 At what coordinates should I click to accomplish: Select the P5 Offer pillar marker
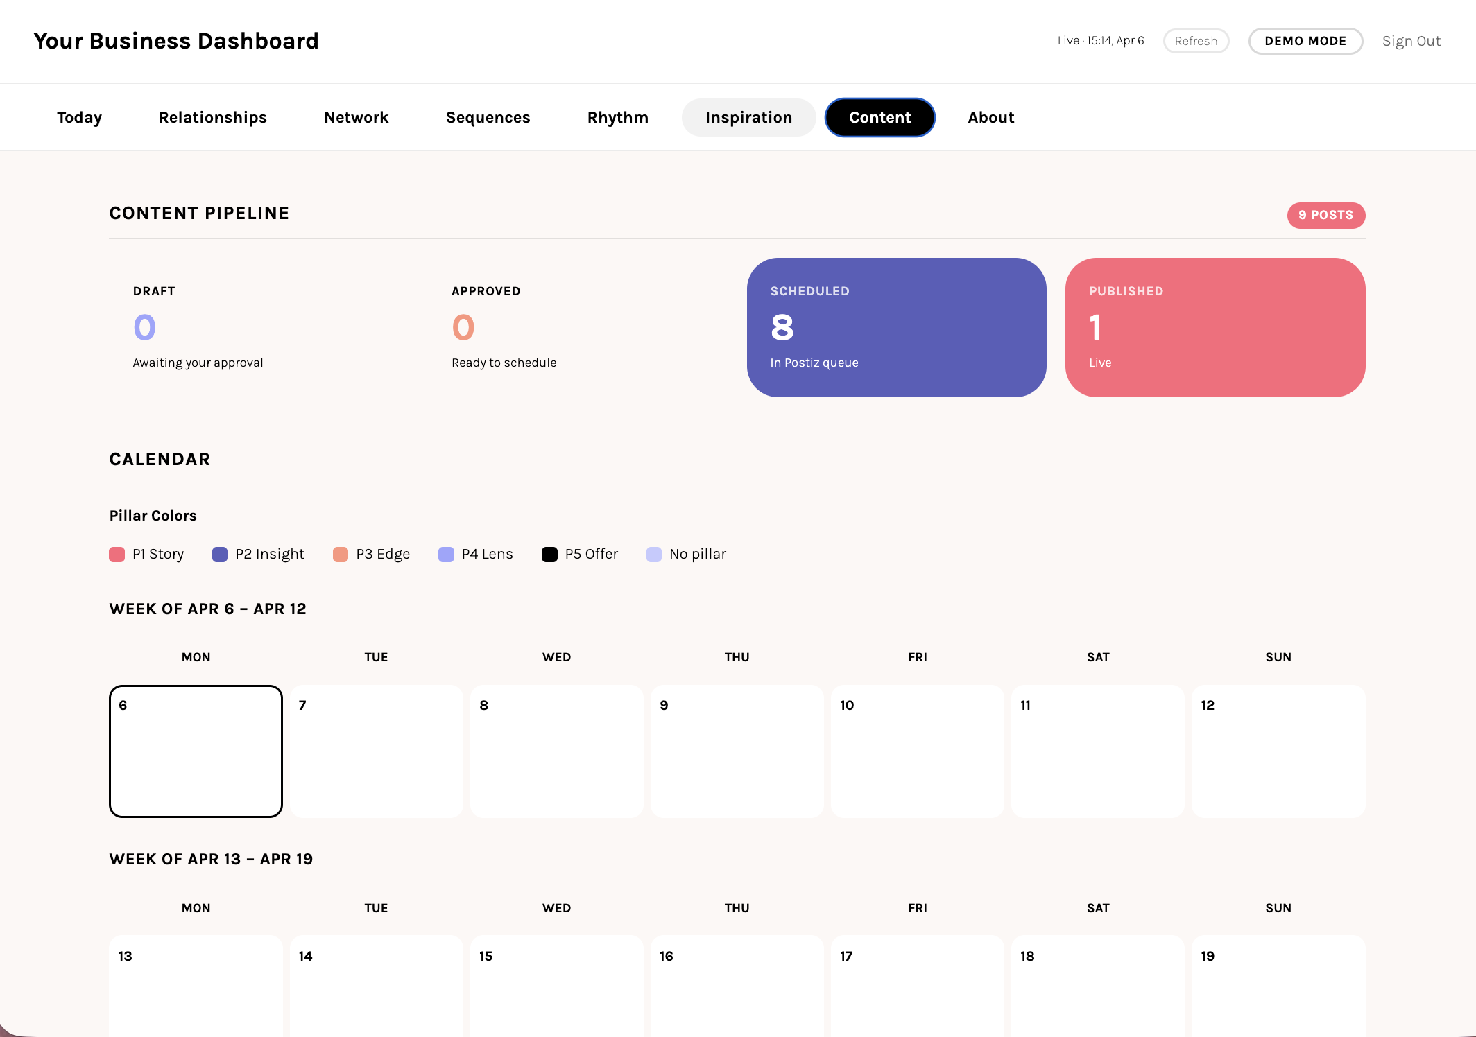pos(550,554)
